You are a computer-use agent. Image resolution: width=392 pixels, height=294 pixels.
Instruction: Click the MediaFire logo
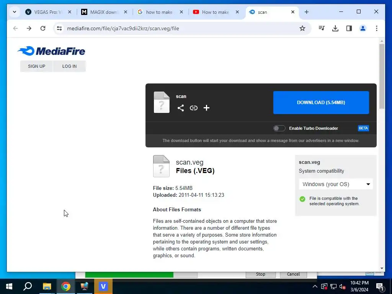[x=51, y=51]
